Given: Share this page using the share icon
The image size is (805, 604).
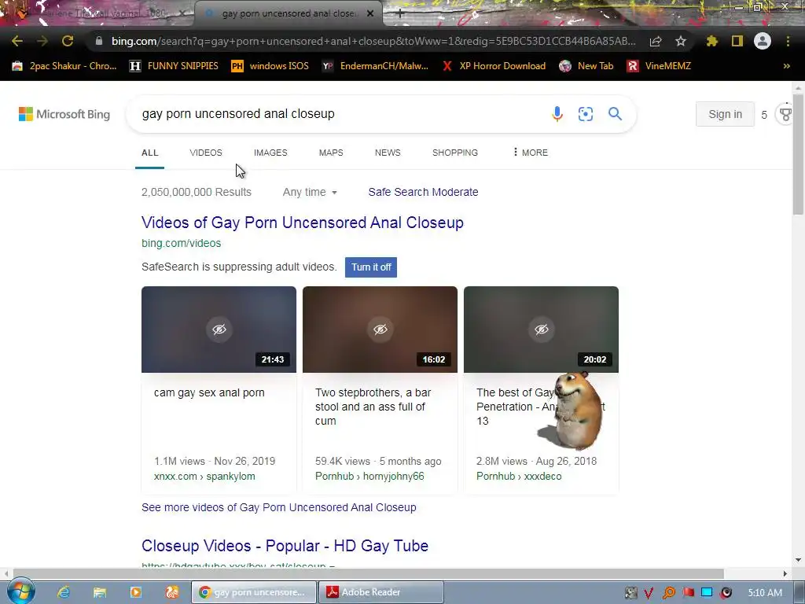Looking at the screenshot, I should pos(656,42).
